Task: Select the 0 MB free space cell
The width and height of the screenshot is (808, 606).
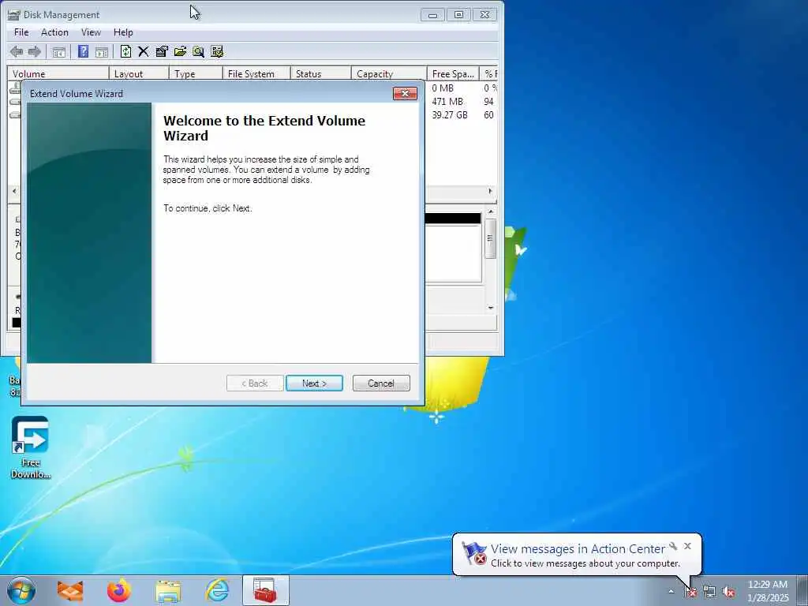Action: 443,88
